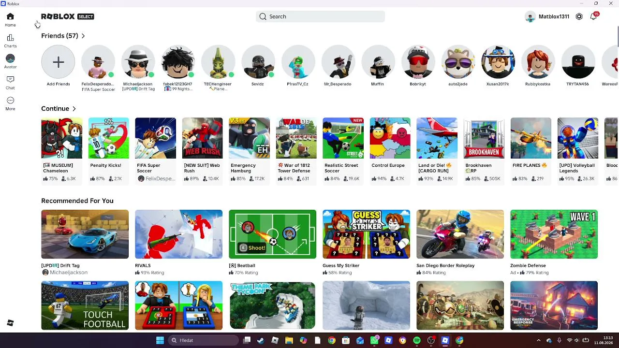Open the Volleyball Legends game thumbnail
This screenshot has width=619, height=348.
pos(577,138)
